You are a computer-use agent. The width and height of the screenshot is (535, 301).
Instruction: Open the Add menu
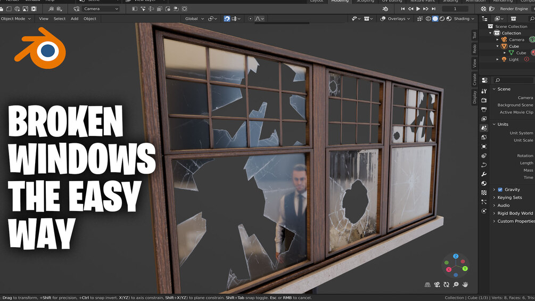pos(75,19)
